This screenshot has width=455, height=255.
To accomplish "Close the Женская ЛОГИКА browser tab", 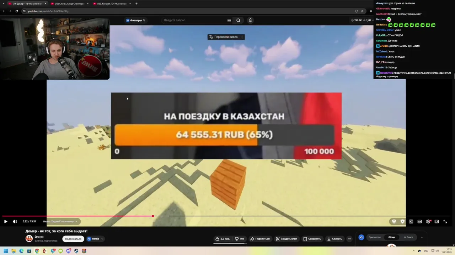I will point(130,4).
